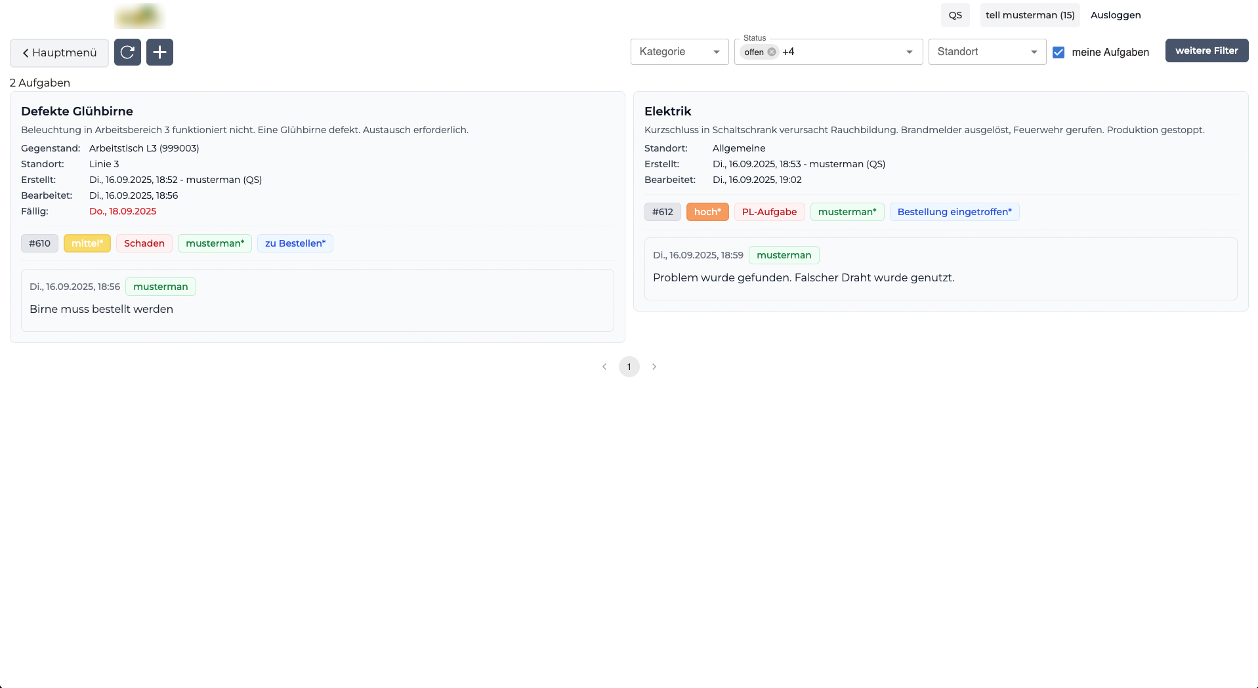Open the 'Defekte Glühbirne' task card title
Image resolution: width=1258 pixels, height=688 pixels.
coord(77,111)
